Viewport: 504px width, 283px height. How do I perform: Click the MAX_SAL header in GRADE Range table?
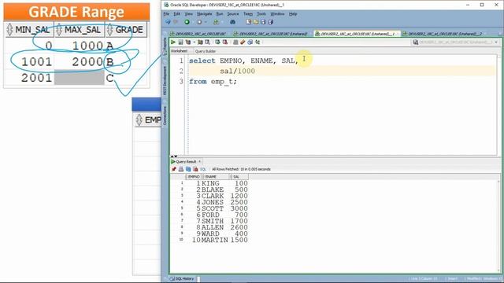(x=80, y=30)
